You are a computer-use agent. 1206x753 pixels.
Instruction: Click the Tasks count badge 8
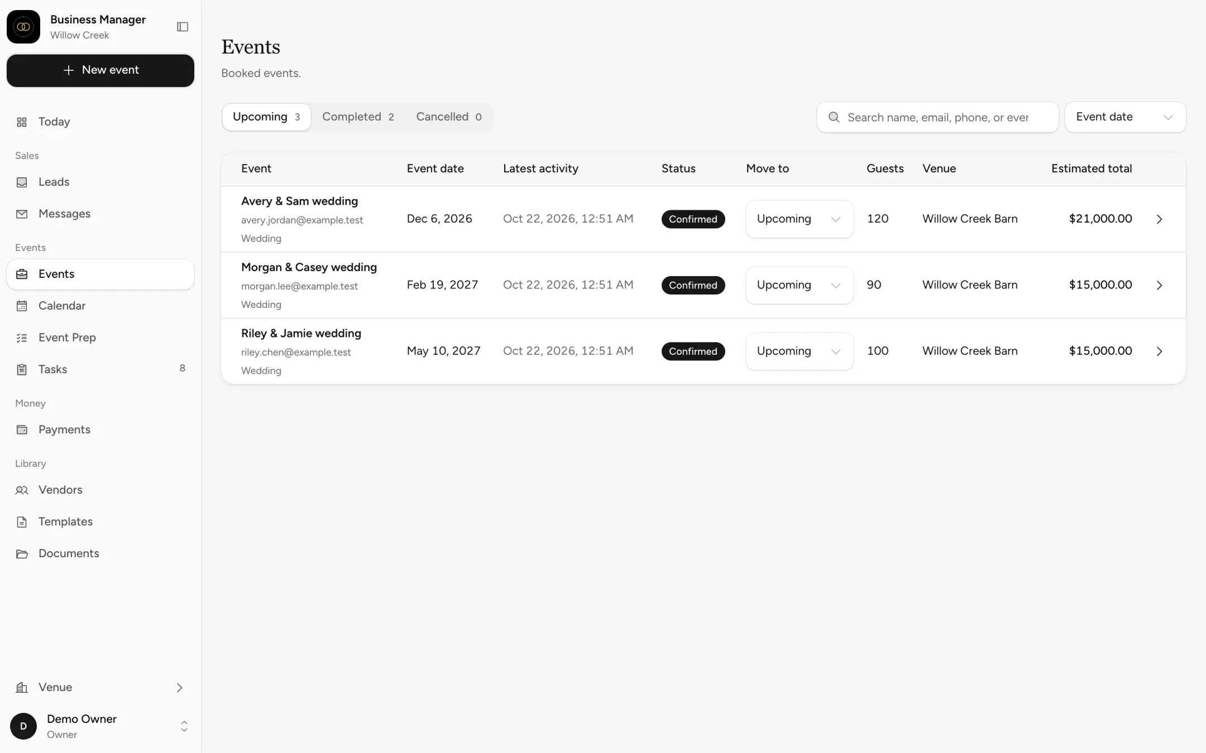[x=183, y=369]
